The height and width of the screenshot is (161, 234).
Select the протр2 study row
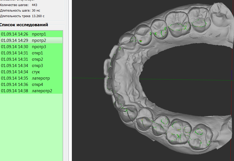31,40
